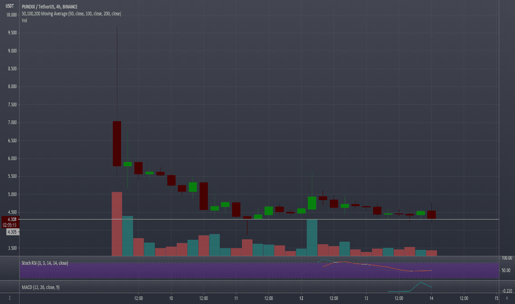Click the date label 10 on time axis

tap(171, 298)
